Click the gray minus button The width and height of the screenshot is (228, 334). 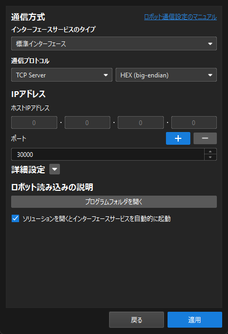point(205,138)
